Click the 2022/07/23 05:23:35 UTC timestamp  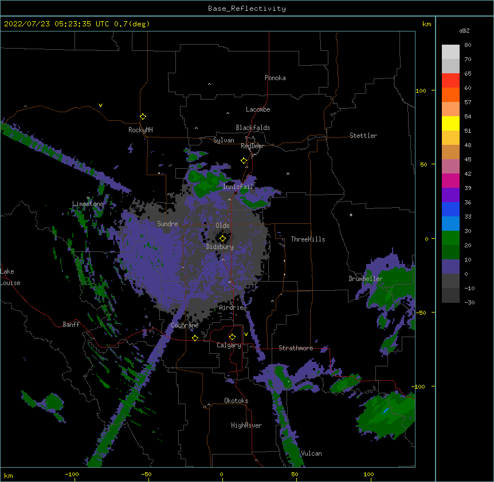[x=57, y=24]
